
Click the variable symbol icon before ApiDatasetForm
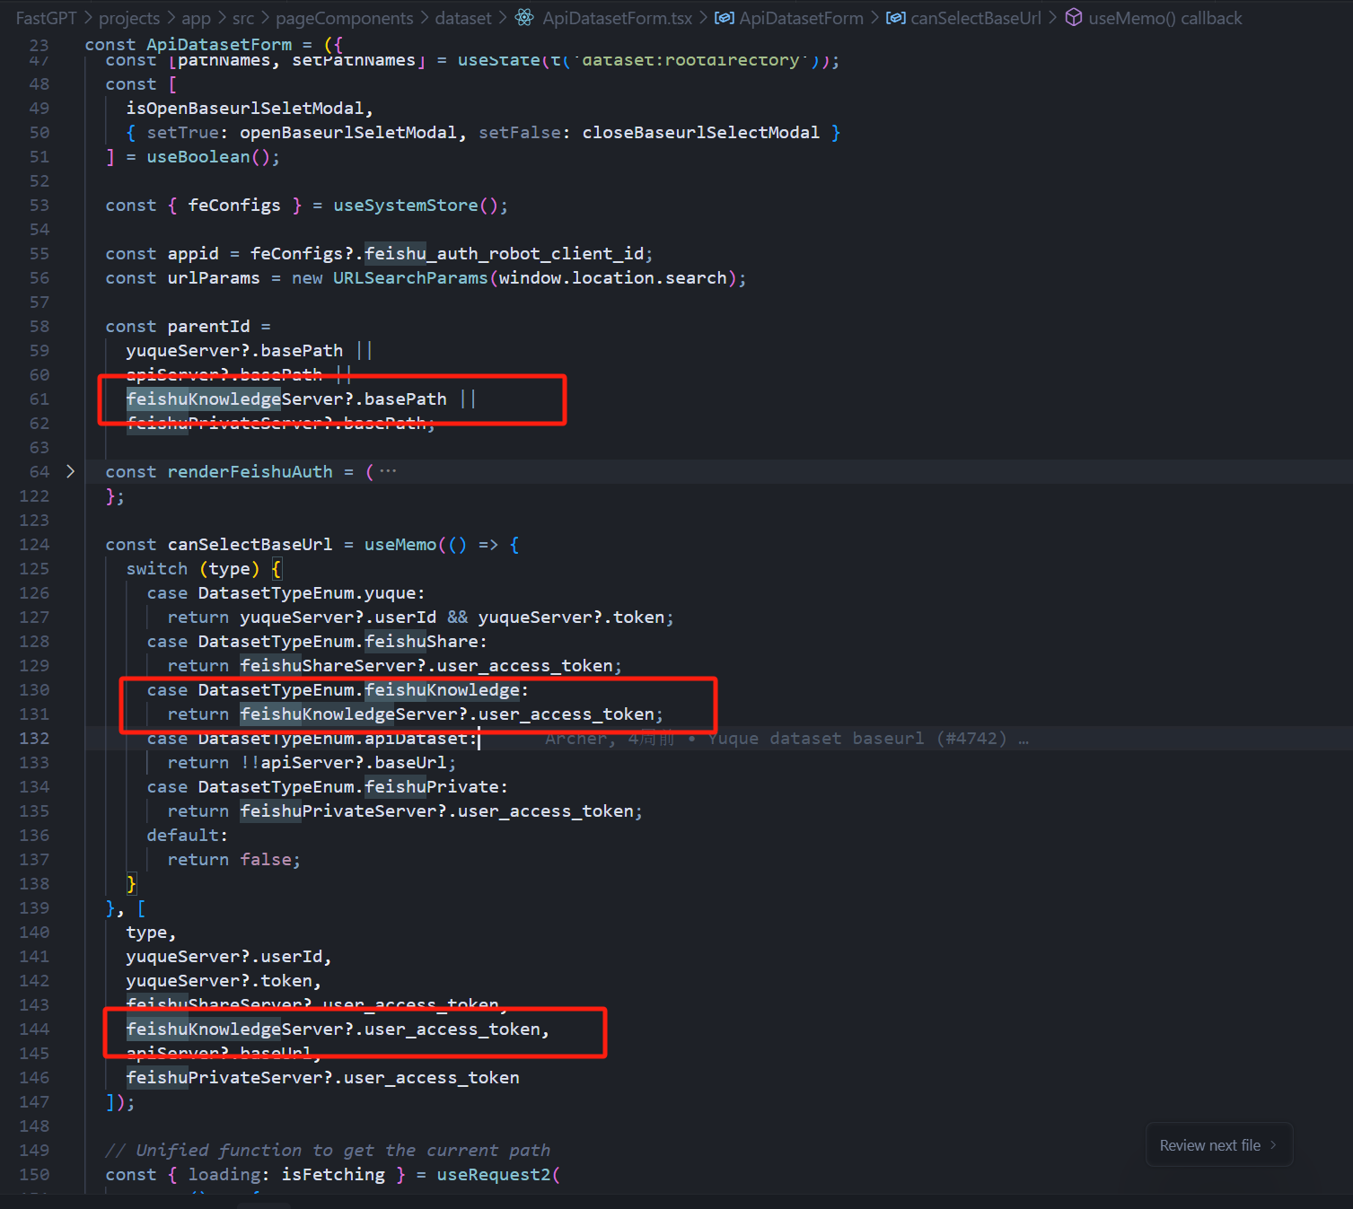[x=724, y=18]
